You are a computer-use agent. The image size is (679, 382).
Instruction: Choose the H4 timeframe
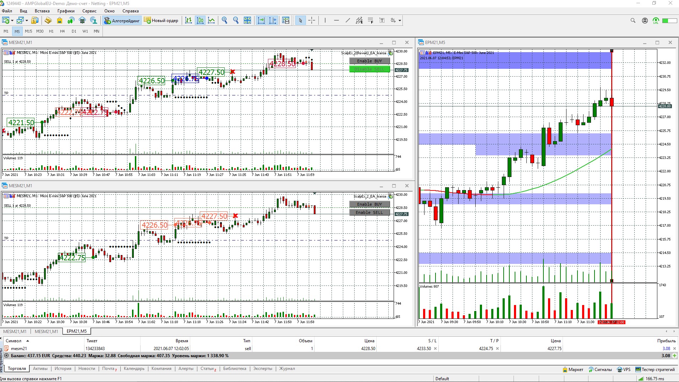click(x=62, y=31)
